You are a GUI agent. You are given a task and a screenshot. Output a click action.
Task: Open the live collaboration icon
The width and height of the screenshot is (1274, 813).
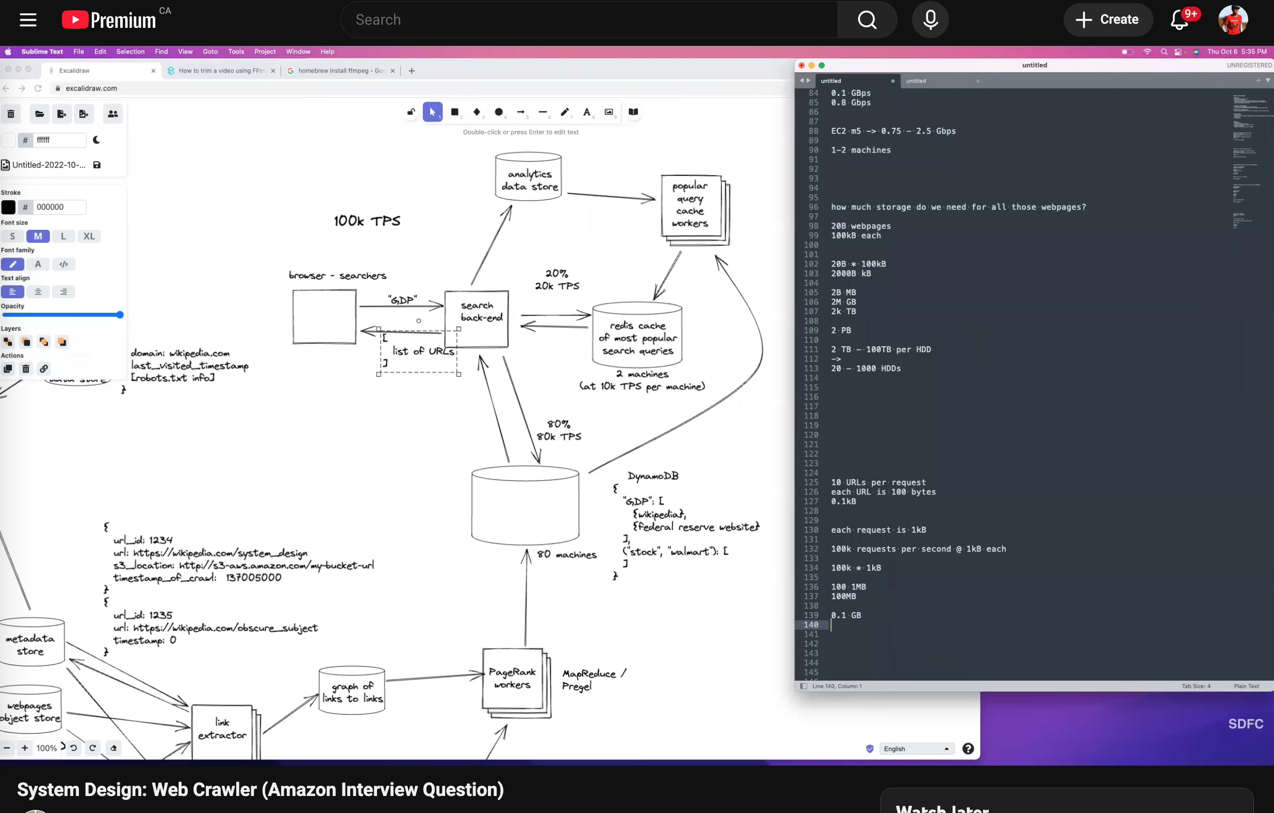click(x=112, y=114)
